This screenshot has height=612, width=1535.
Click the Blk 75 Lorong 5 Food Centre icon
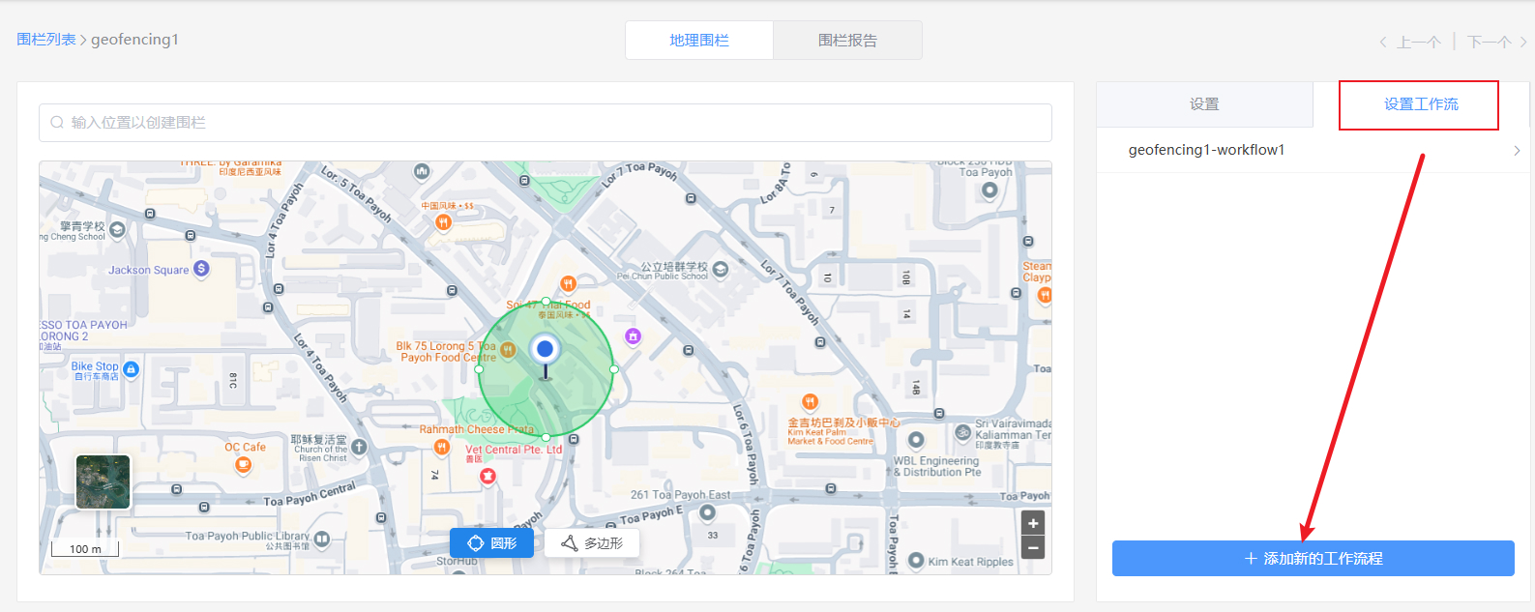tap(508, 351)
